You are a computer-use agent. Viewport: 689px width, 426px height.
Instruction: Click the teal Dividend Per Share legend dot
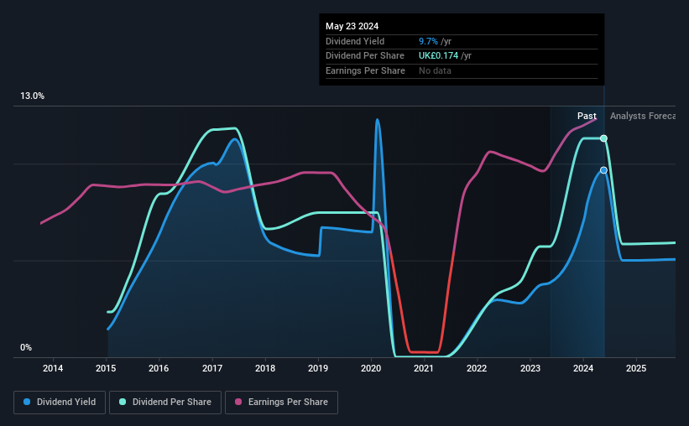click(123, 402)
